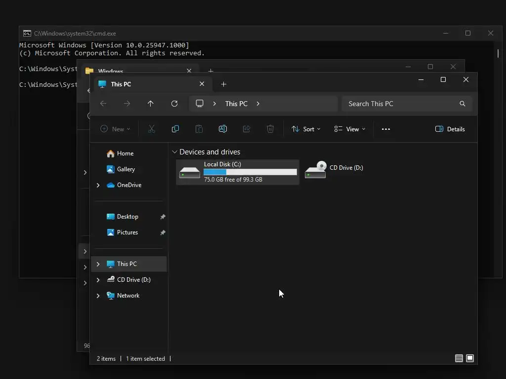Image resolution: width=506 pixels, height=379 pixels.
Task: Unpin Desktop via its pin icon
Action: tap(163, 217)
